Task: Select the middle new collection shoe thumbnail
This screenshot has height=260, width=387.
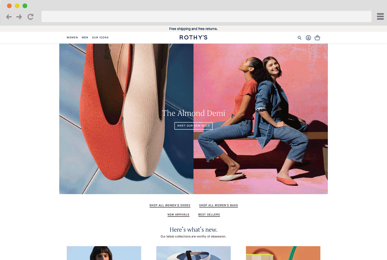Action: pos(193,253)
